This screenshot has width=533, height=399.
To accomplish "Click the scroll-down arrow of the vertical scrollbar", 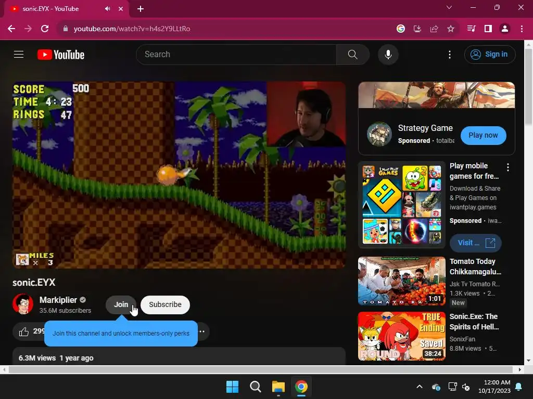I will 529,361.
